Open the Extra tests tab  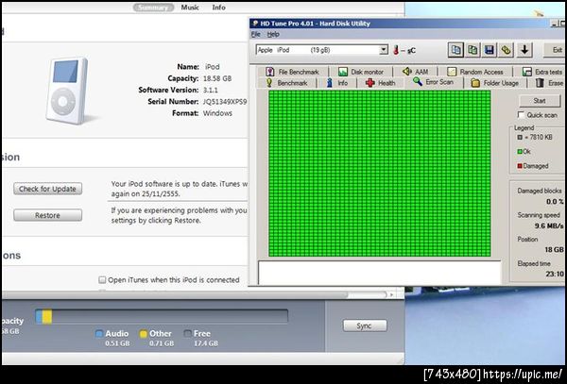pos(542,72)
